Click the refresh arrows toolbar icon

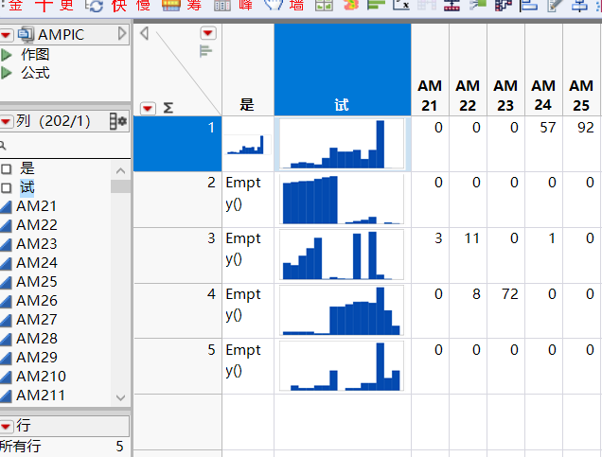tap(95, 6)
